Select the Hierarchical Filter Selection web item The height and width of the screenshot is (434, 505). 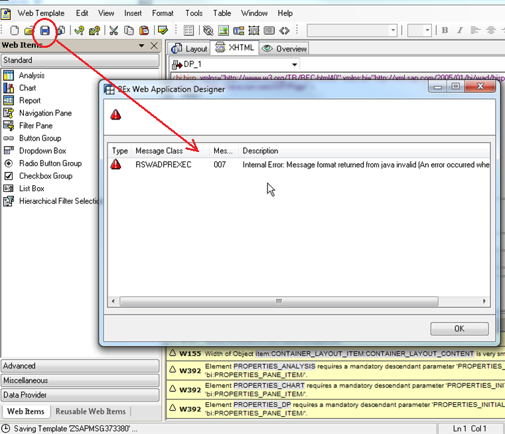click(x=51, y=201)
